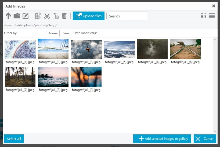Switch to list view

pos(212,16)
